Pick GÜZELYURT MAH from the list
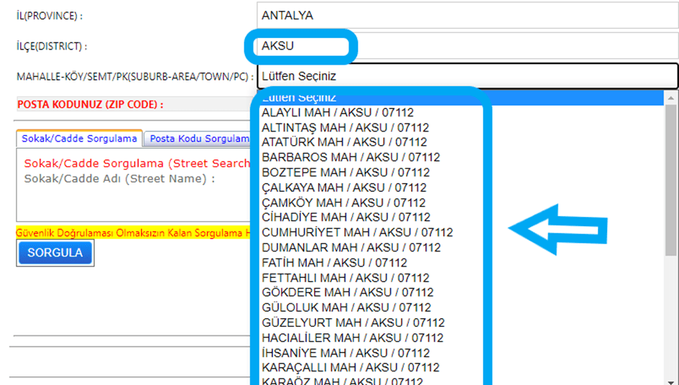Image resolution: width=679 pixels, height=385 pixels. 353,323
